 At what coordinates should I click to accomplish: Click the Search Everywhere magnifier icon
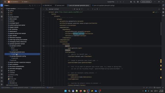134,2
